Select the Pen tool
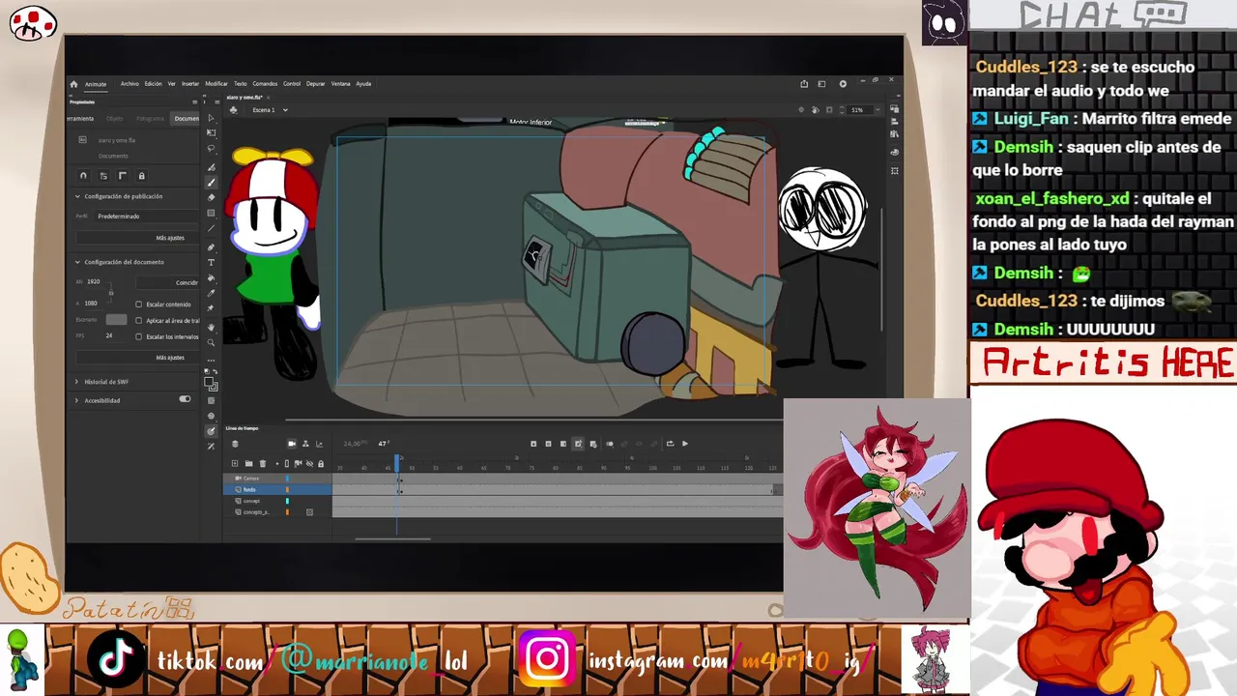Viewport: 1237px width, 696px height. 212,246
